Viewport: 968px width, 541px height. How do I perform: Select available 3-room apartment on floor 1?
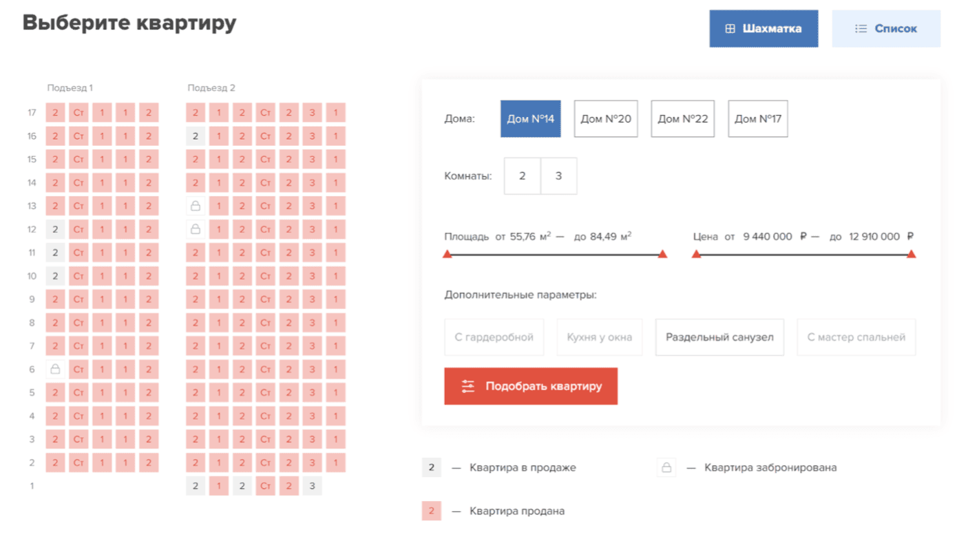312,487
